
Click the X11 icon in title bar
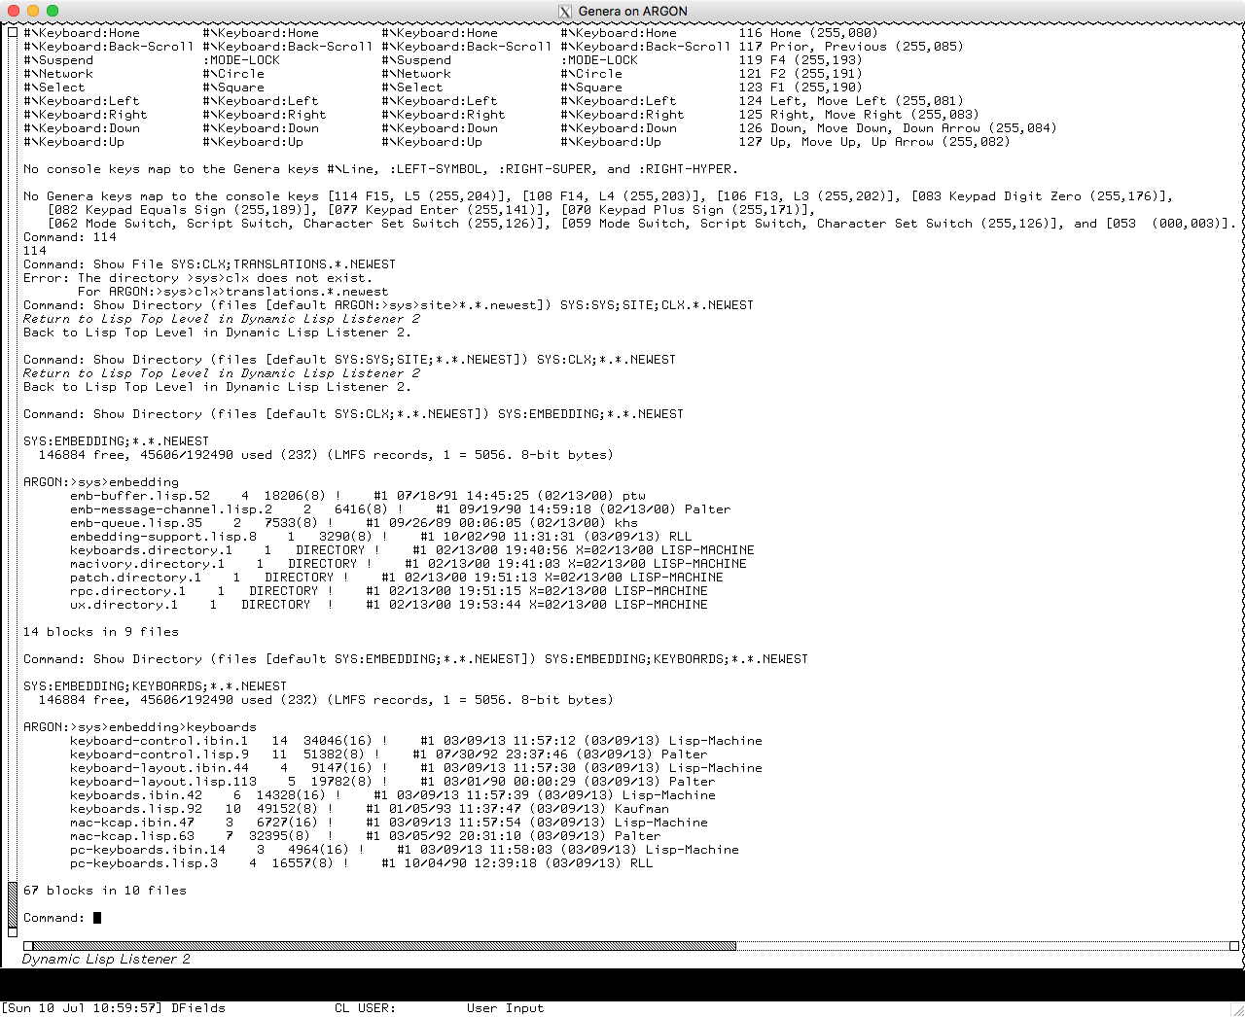(565, 12)
